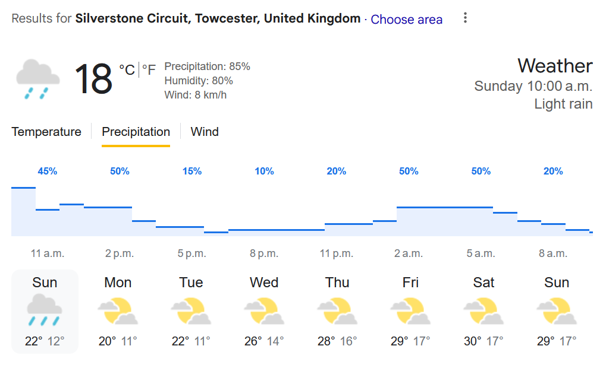Select the first Sun rainy day card

[x=45, y=312]
